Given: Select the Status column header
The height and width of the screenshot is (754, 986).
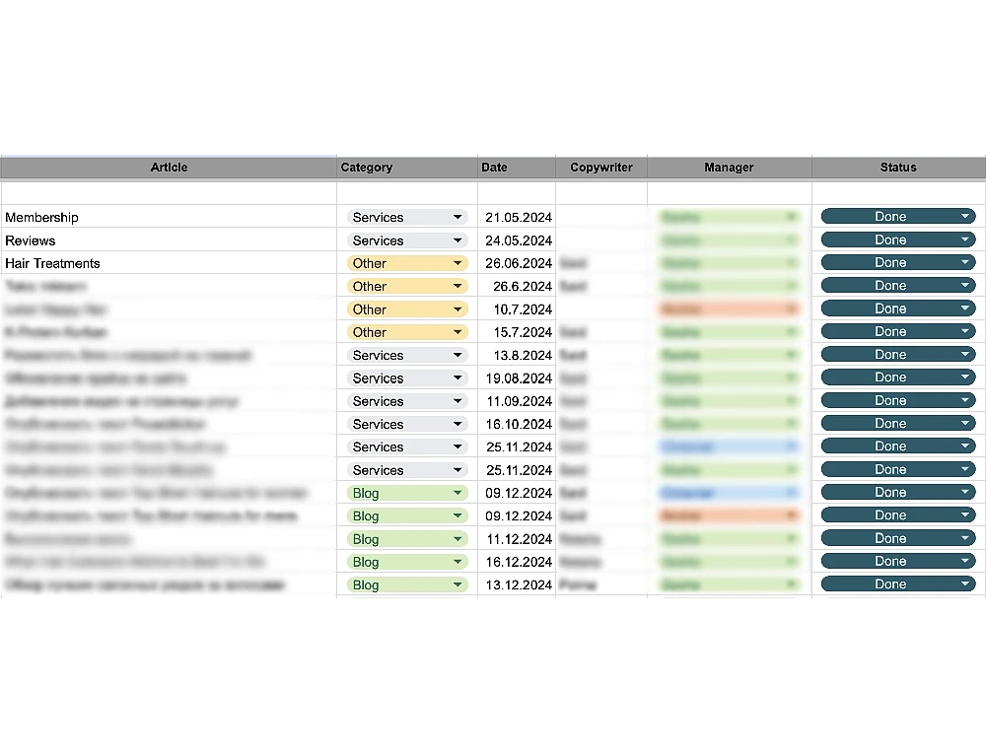Looking at the screenshot, I should [898, 168].
